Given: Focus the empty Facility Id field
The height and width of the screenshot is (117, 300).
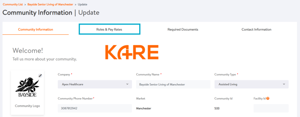Looking at the screenshot, I should 271,108.
